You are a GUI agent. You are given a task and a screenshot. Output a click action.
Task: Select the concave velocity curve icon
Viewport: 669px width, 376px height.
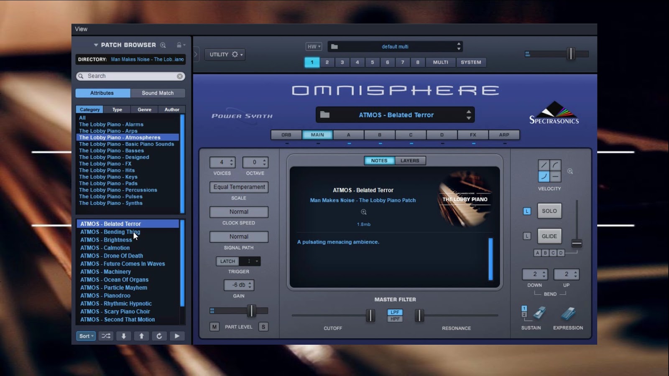544,176
